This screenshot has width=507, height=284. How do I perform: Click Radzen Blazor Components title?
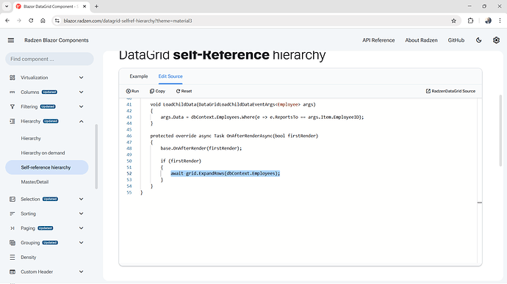pyautogui.click(x=57, y=40)
